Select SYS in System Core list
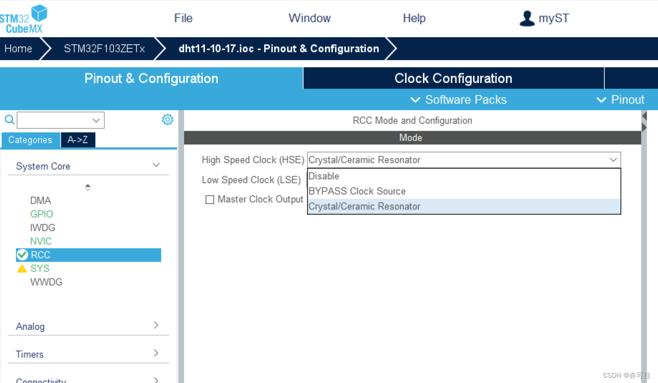The image size is (658, 383). point(40,269)
